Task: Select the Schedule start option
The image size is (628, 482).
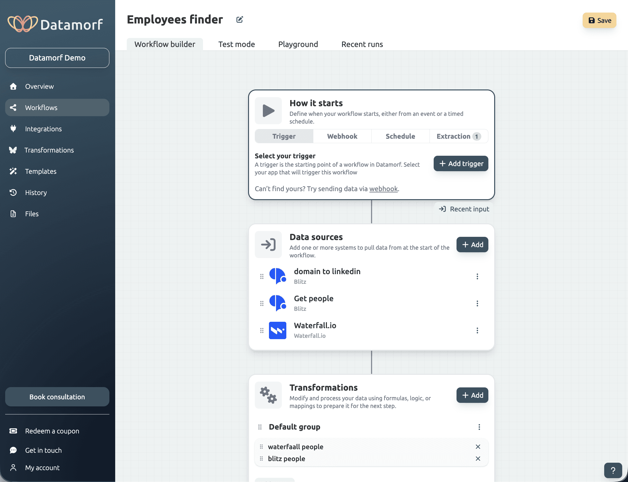Action: click(400, 136)
